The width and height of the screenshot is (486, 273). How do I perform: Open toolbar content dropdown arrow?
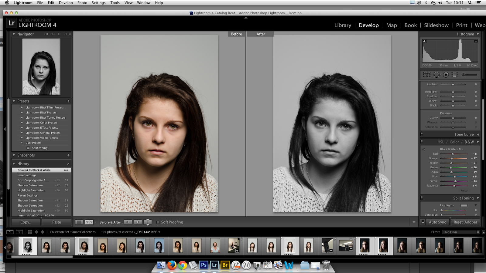coord(414,222)
